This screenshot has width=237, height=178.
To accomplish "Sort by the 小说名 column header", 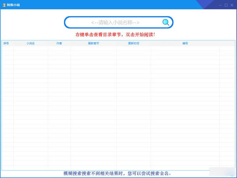I will click(x=30, y=44).
